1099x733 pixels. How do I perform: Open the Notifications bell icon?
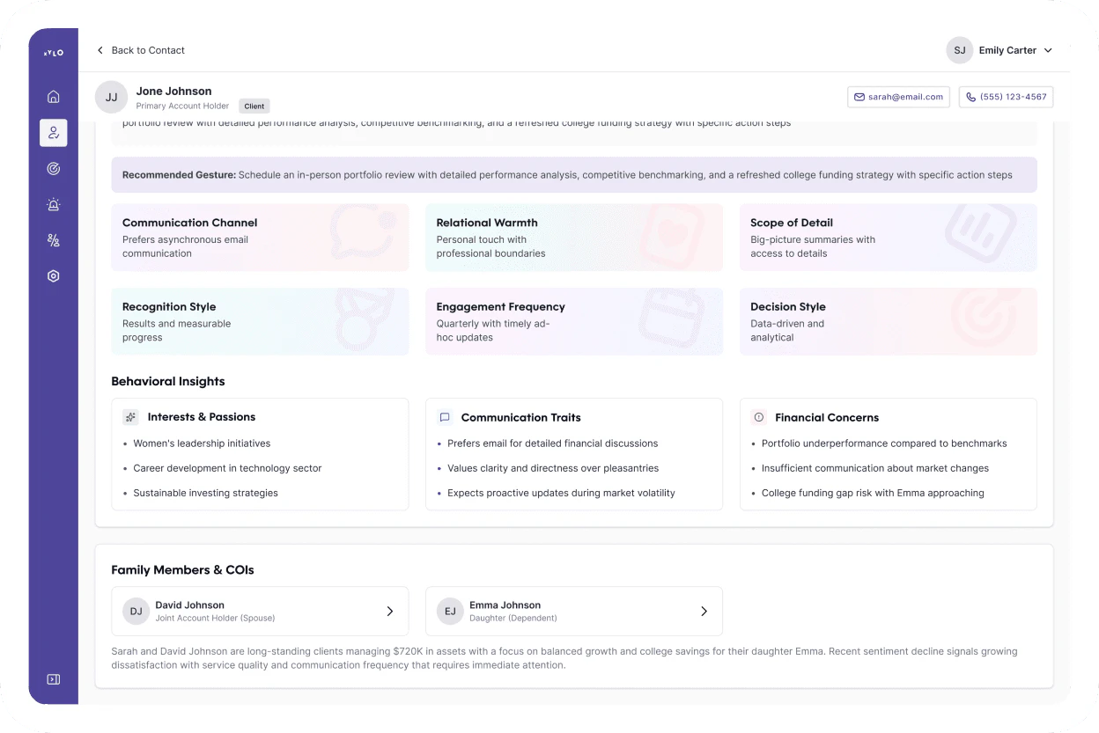click(x=53, y=204)
